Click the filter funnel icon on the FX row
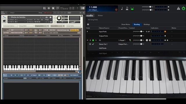 click(x=130, y=40)
